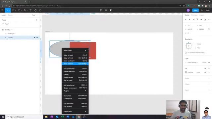Toggle lock on Ellipse 1 layer
The height and width of the screenshot is (119, 212).
coord(34,37)
